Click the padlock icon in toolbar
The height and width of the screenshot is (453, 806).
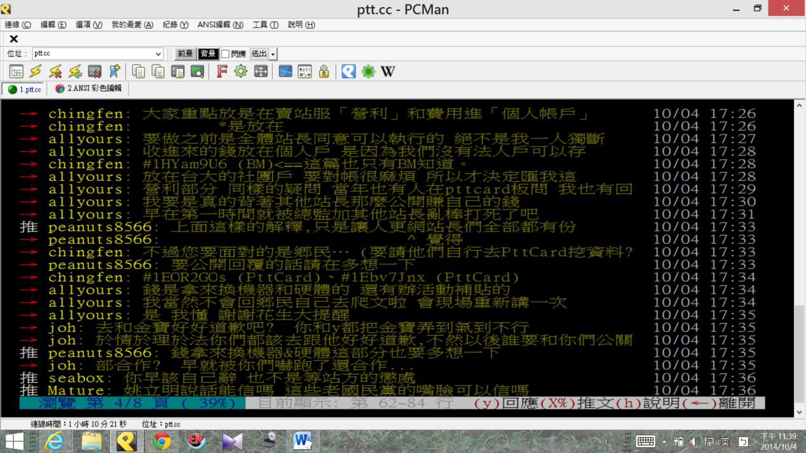click(x=324, y=72)
